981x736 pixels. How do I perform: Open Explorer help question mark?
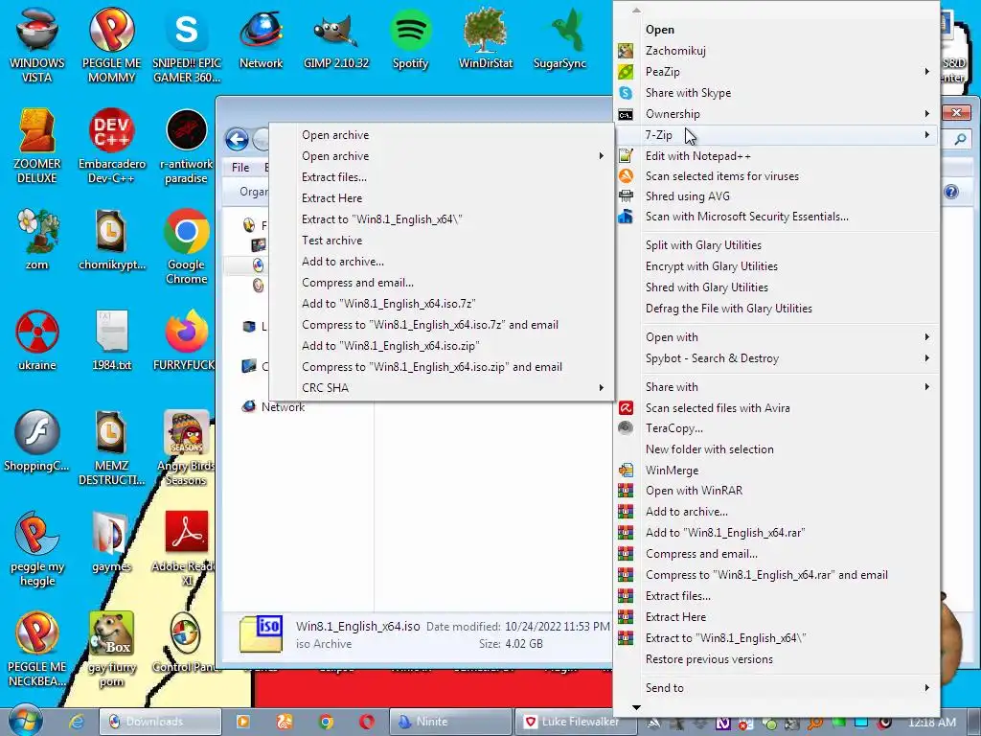(x=951, y=192)
